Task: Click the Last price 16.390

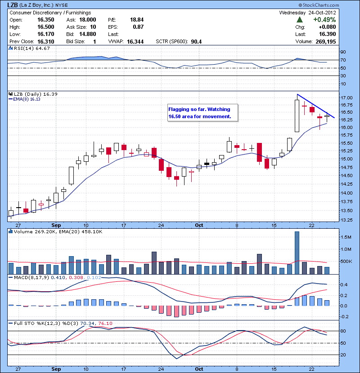Action: (x=328, y=34)
